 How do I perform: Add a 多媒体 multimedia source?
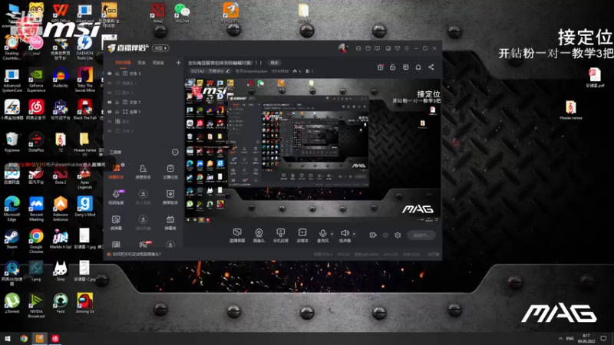302,235
